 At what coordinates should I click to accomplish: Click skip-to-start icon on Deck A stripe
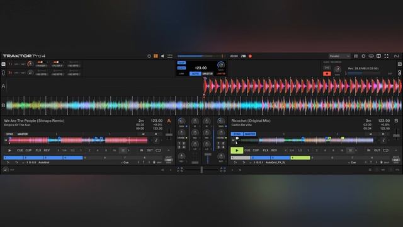click(6, 140)
